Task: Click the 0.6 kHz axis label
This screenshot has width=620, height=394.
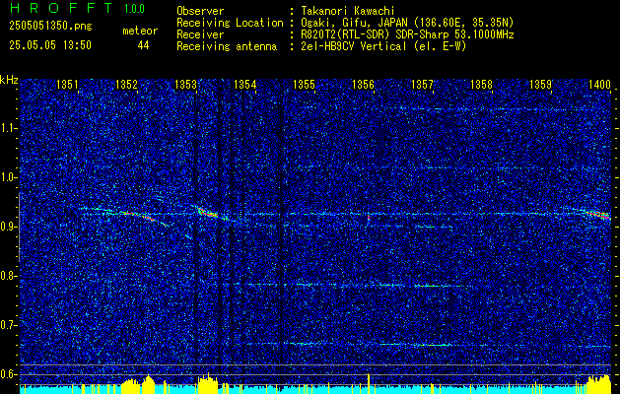Action: [x=9, y=374]
